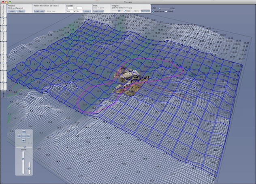
Task: Switch to the Obstacles side tab
Action: [x=4, y=36]
